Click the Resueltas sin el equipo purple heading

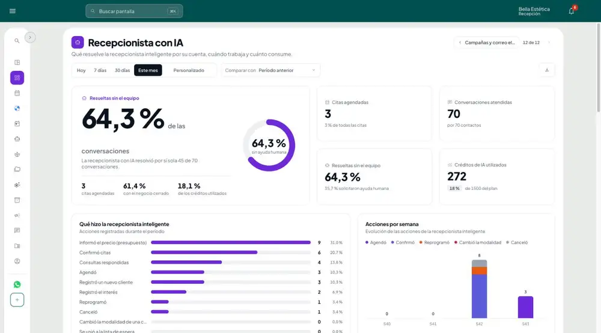114,98
